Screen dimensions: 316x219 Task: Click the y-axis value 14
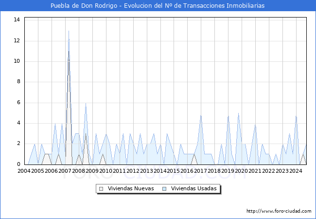point(17,19)
